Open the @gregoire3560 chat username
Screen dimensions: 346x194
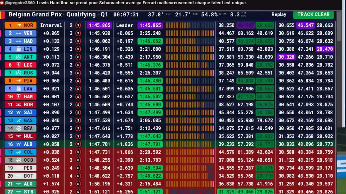(x=20, y=3)
